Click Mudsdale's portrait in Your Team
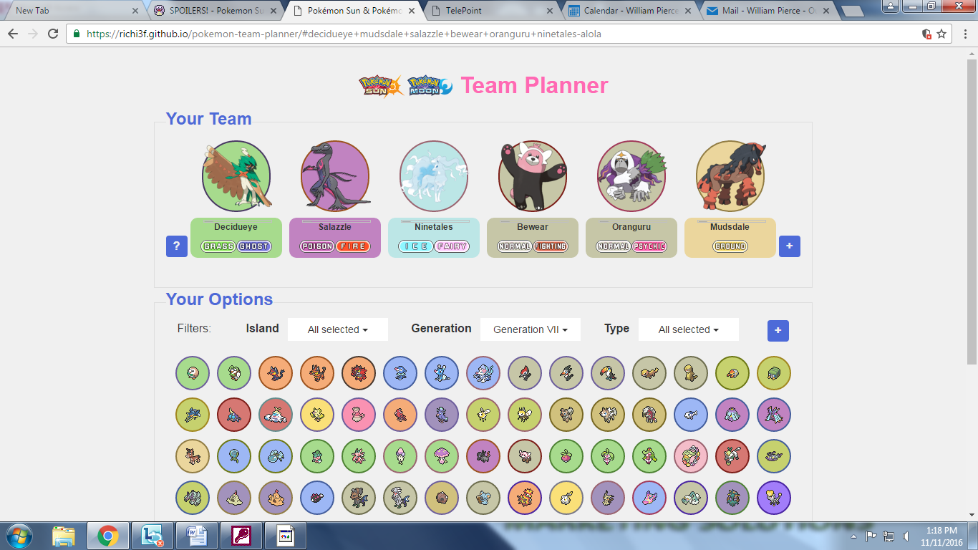This screenshot has height=550, width=978. click(730, 177)
